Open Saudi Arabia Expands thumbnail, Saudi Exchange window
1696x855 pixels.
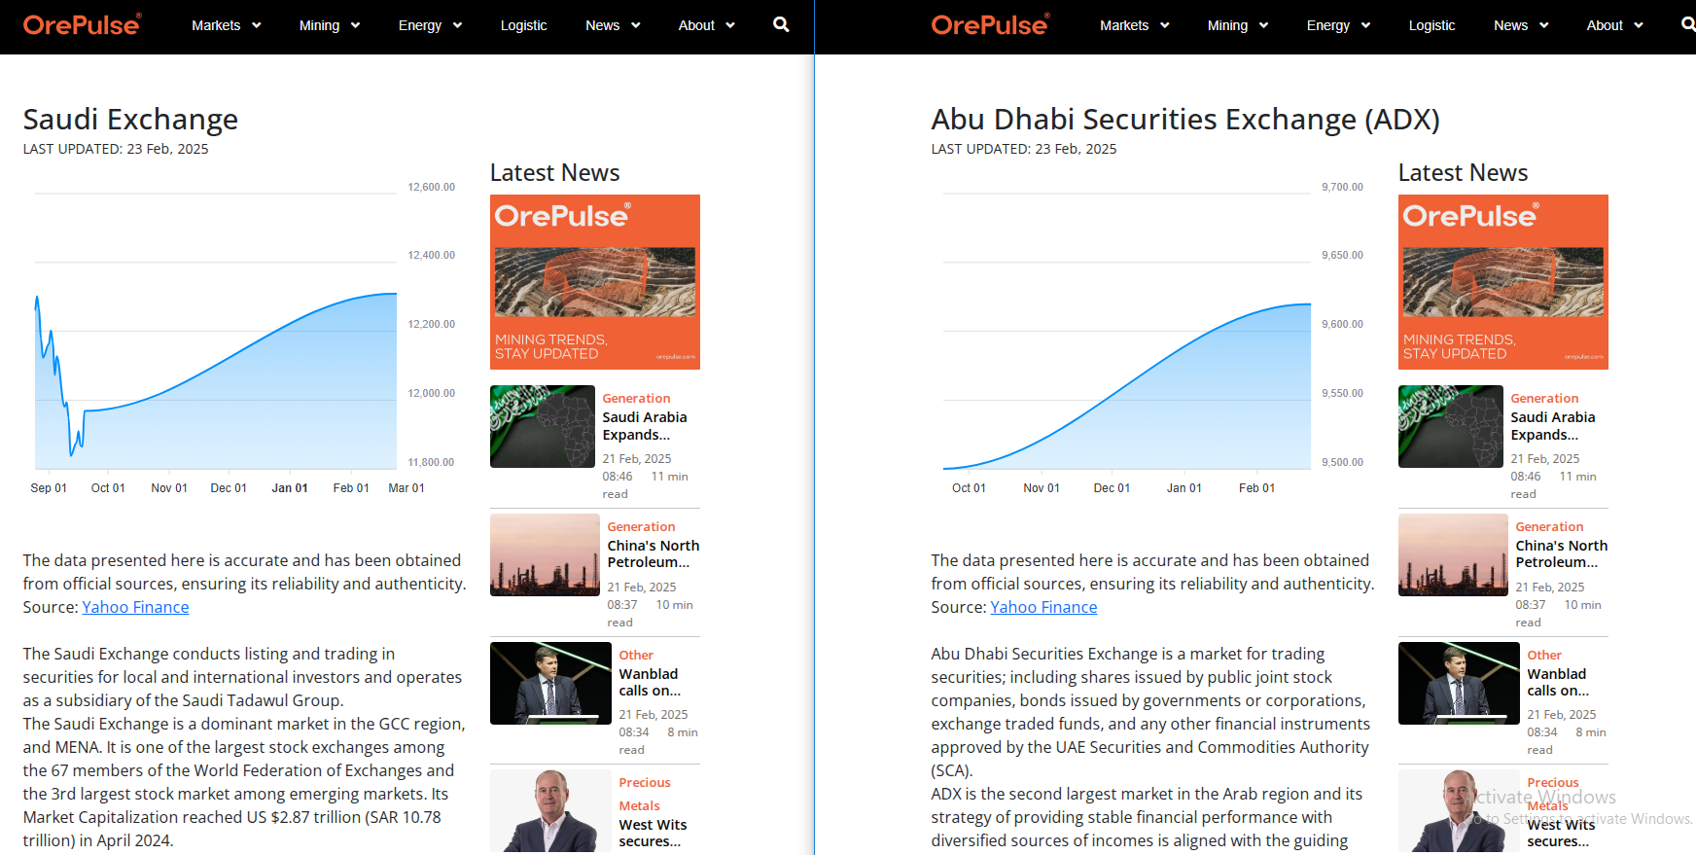coord(543,426)
